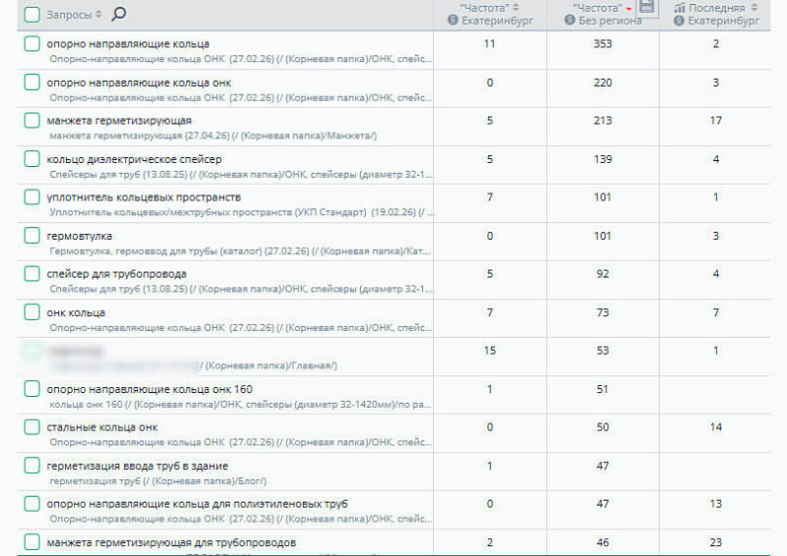Screen dimensions: 787x556
Task: Open path герметизация труб in Блог folder
Action: click(x=158, y=480)
